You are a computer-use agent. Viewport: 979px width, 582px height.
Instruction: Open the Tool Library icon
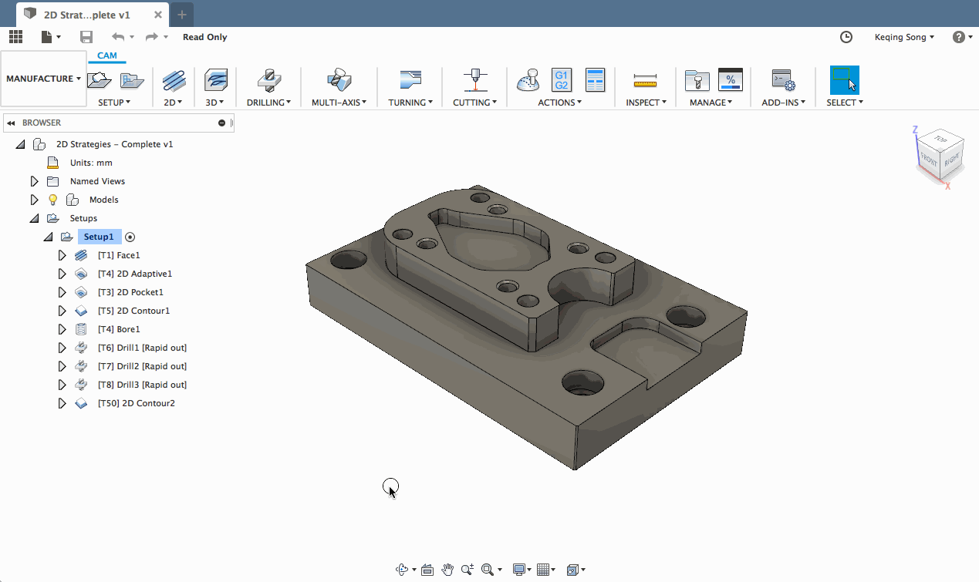pyautogui.click(x=697, y=79)
